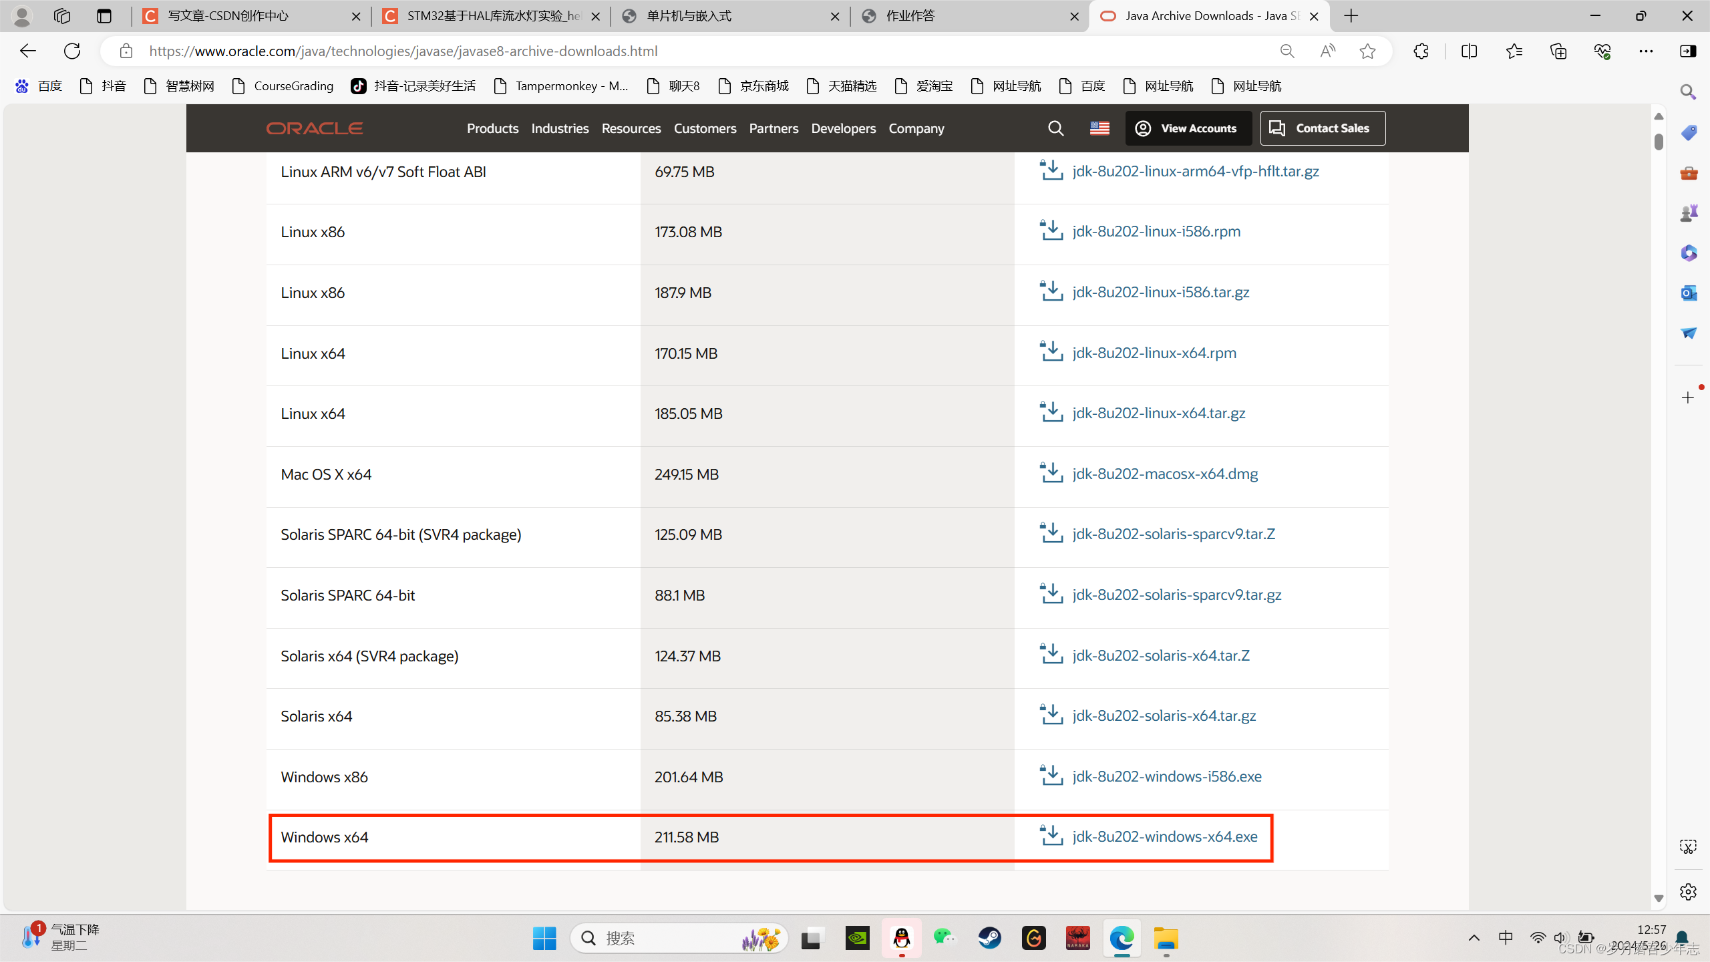Open Edge settings and more menu
This screenshot has height=962, width=1710.
[x=1646, y=51]
